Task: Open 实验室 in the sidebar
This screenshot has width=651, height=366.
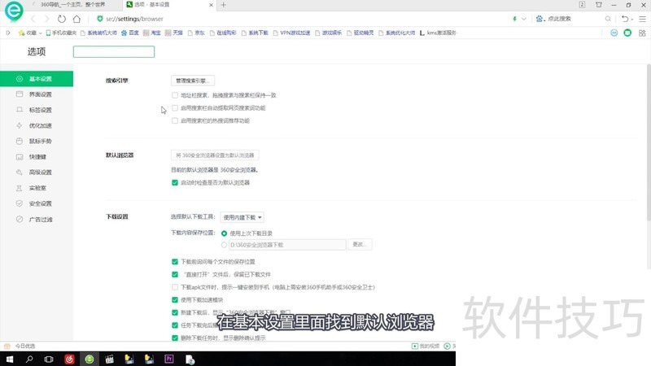Action: 37,189
